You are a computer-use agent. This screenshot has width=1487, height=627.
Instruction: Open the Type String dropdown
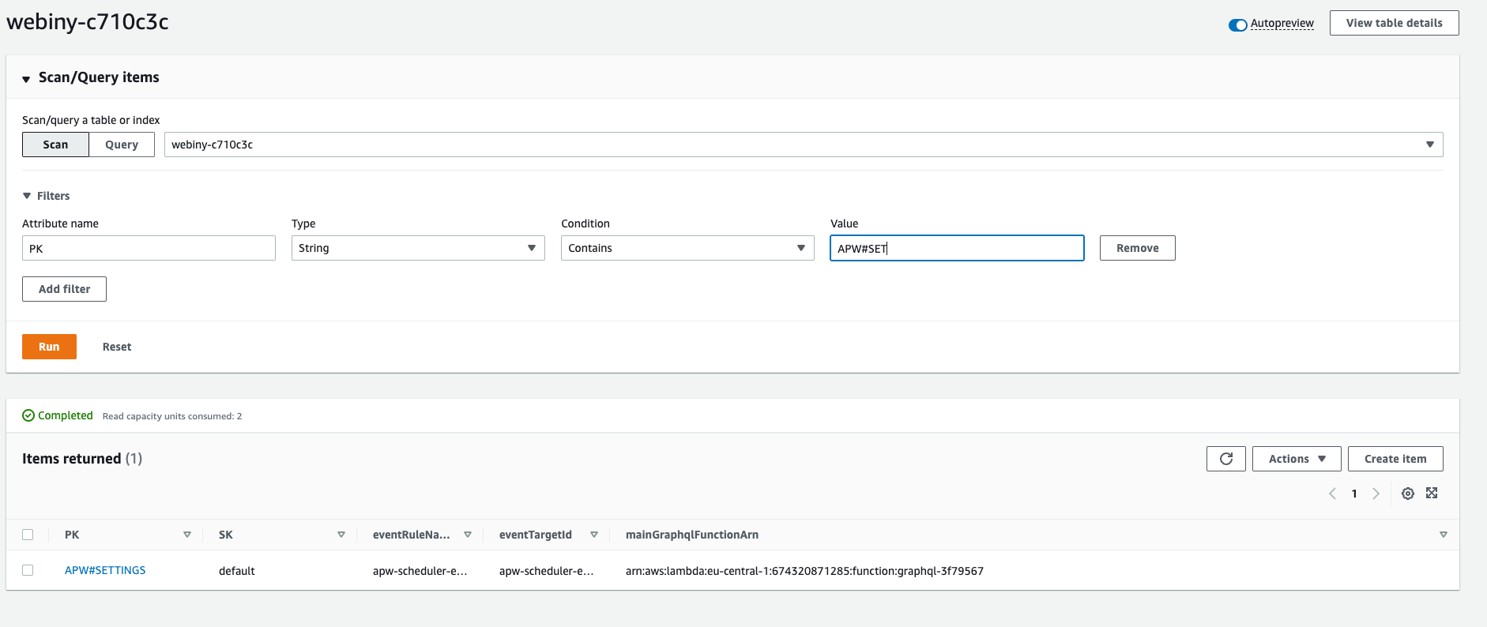coord(417,248)
